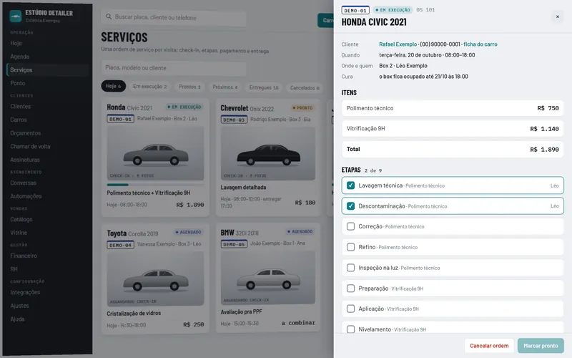Open the Honda Civic 2021 car thumbnail
This screenshot has width=572, height=358.
(155, 153)
